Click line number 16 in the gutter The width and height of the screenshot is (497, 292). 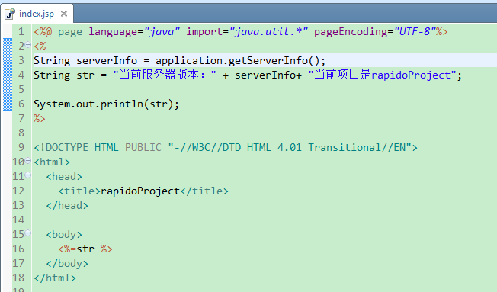click(x=18, y=249)
